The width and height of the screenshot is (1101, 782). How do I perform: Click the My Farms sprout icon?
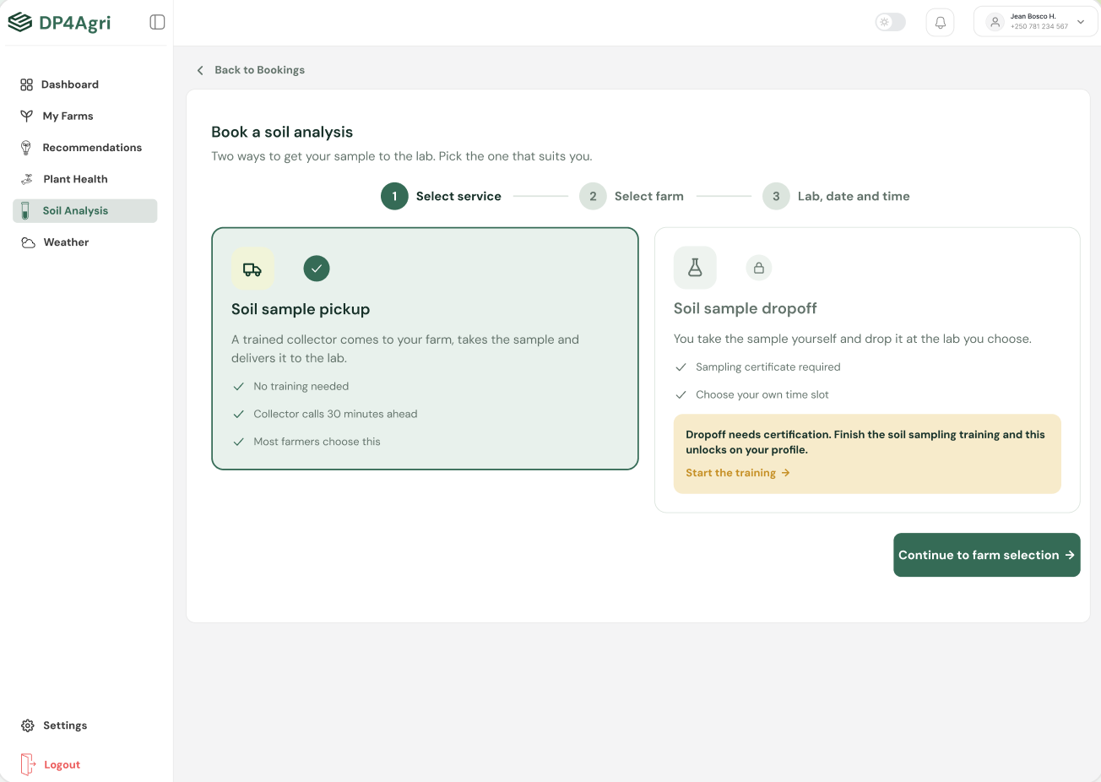coord(26,116)
